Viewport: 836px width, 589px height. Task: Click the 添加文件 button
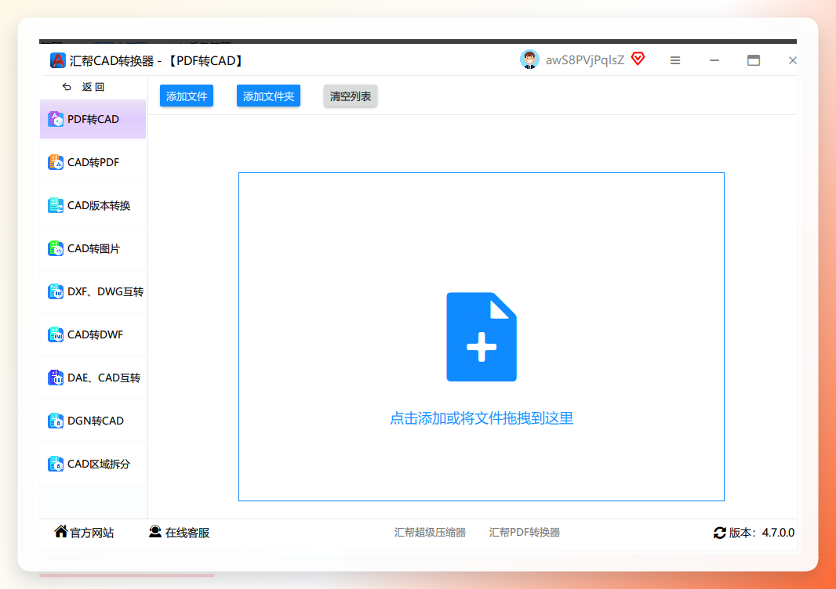(x=187, y=96)
